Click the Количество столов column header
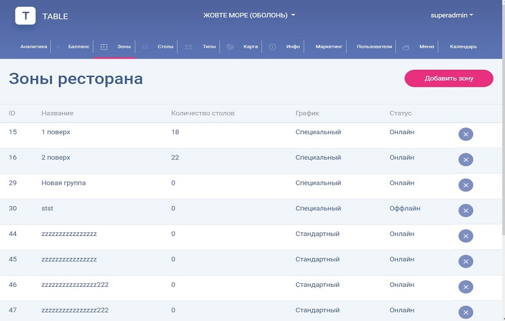The image size is (505, 321). (203, 113)
